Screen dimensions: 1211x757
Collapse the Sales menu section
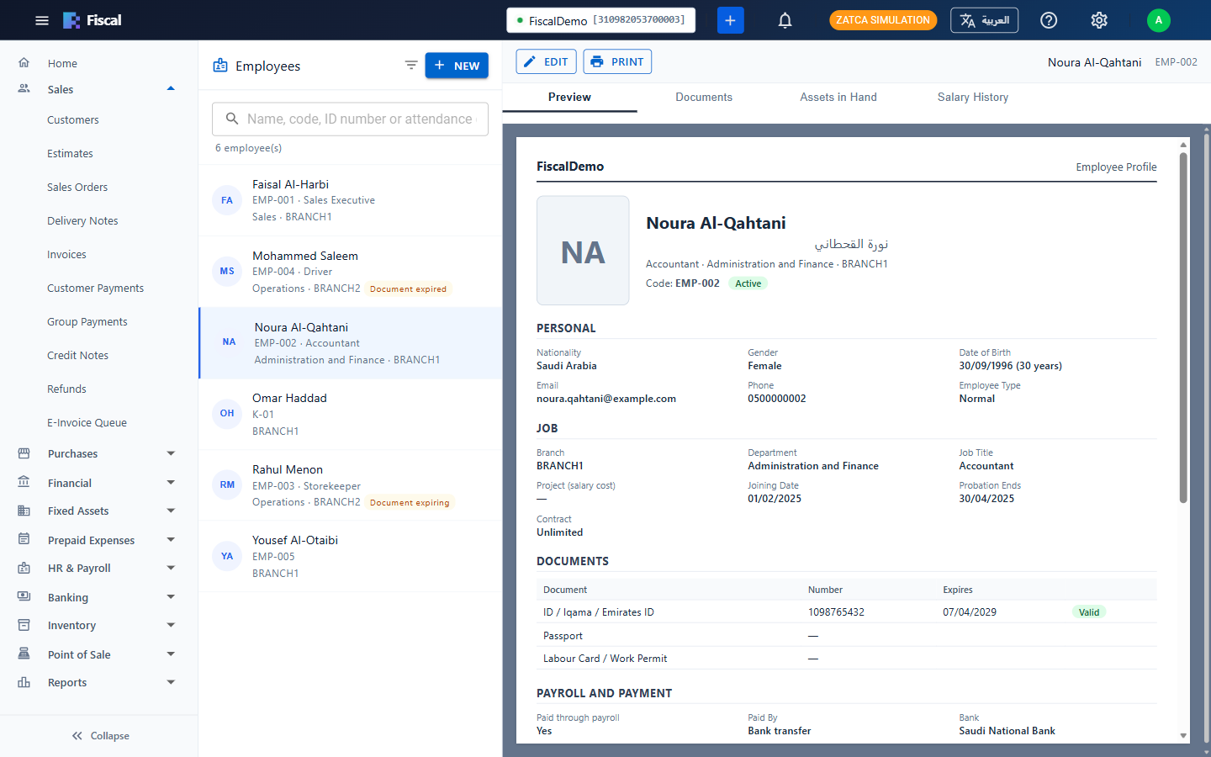pos(171,89)
